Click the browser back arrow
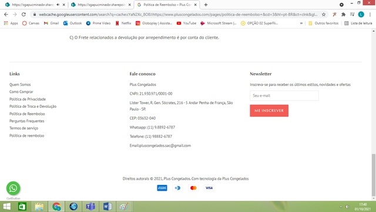 (6, 14)
